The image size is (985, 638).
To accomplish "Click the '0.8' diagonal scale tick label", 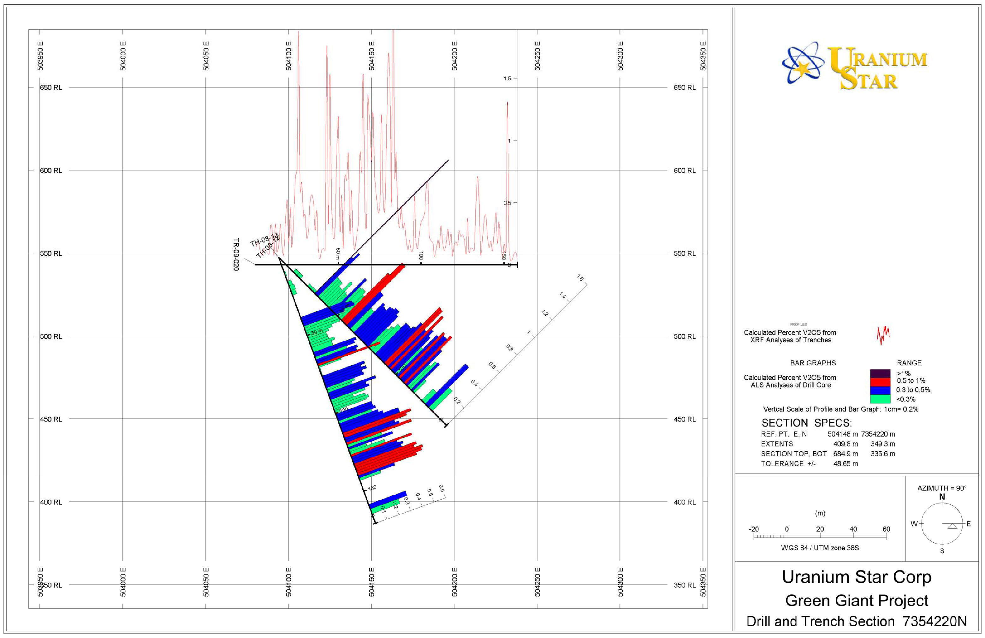I will (509, 349).
